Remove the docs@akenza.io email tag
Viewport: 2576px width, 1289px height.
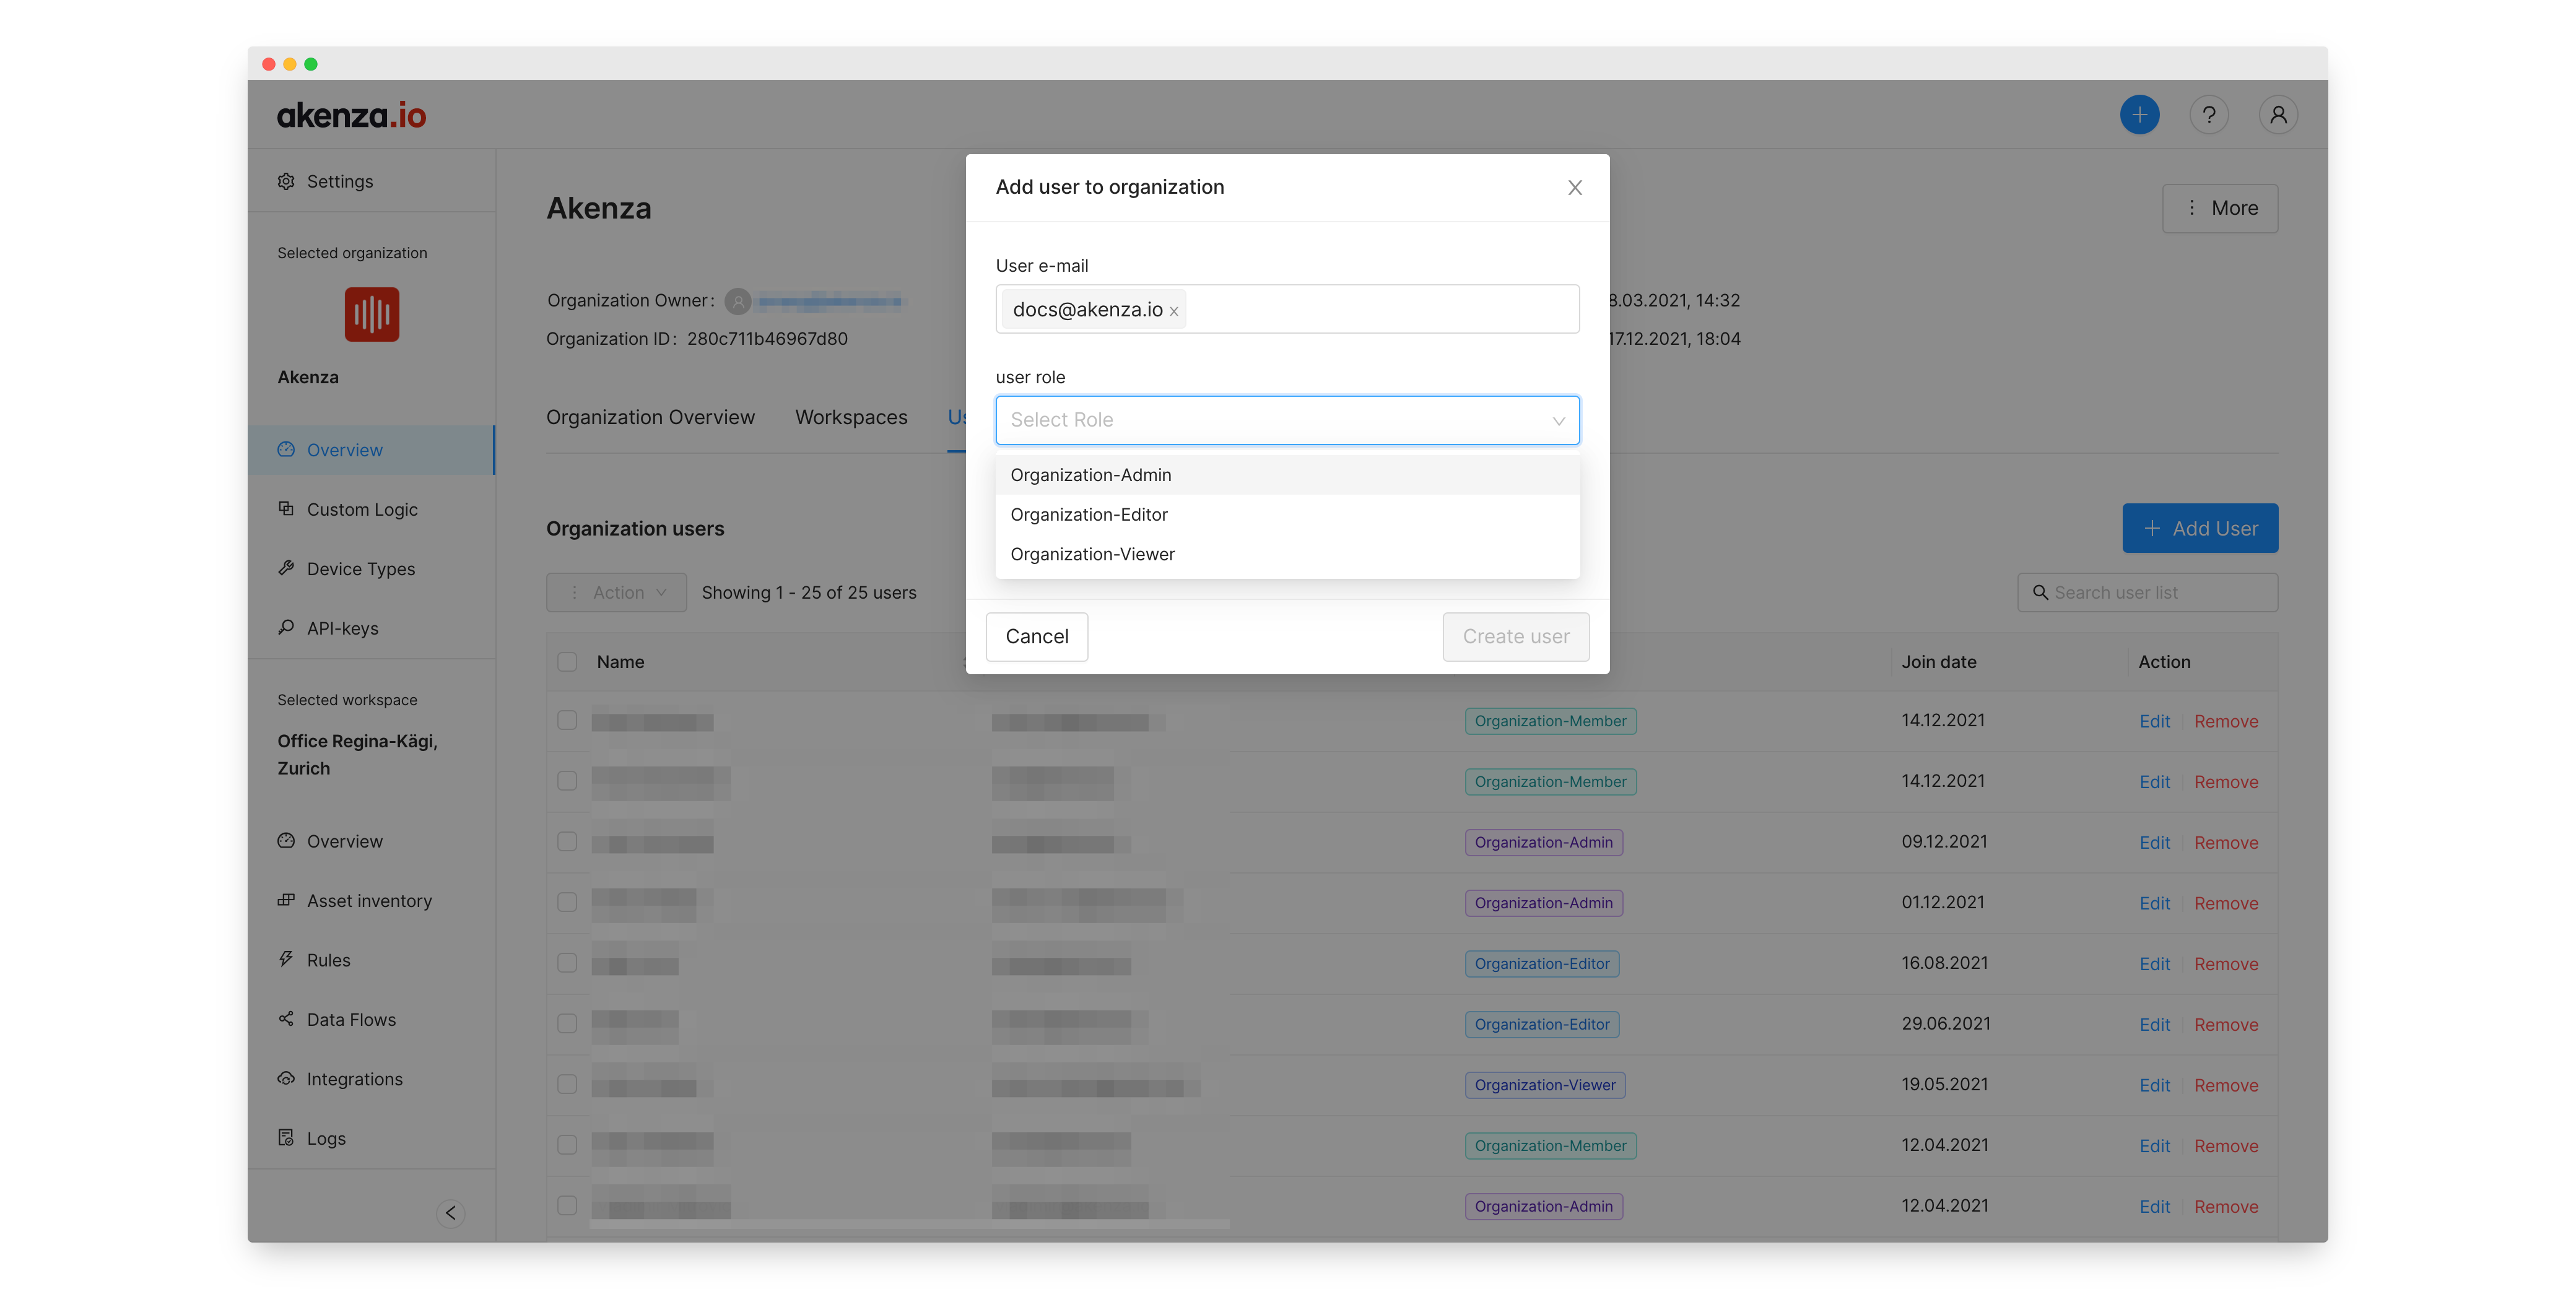pos(1174,312)
